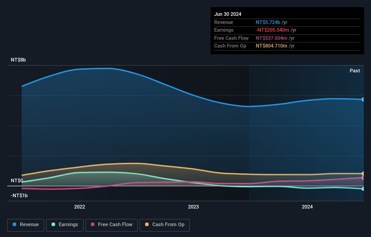Toggle the Earnings legend button
The height and width of the screenshot is (237, 371).
pyautogui.click(x=65, y=225)
